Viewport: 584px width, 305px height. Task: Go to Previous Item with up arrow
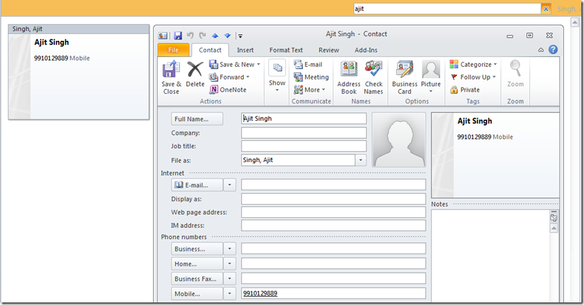pyautogui.click(x=215, y=36)
